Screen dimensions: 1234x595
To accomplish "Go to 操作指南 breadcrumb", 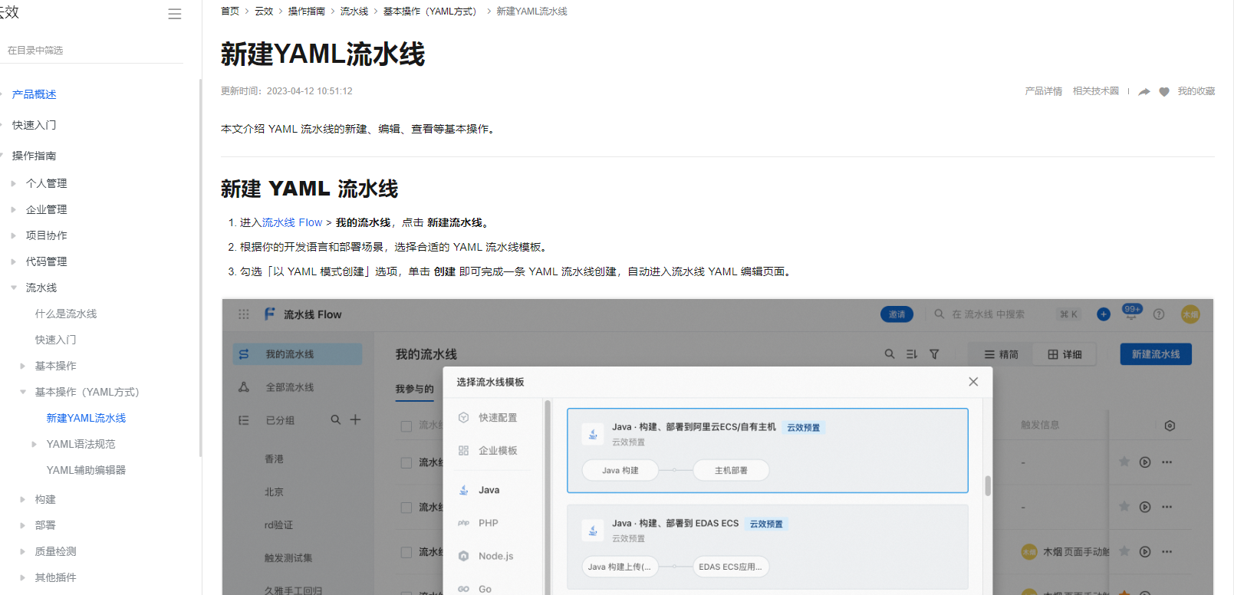I will [307, 12].
